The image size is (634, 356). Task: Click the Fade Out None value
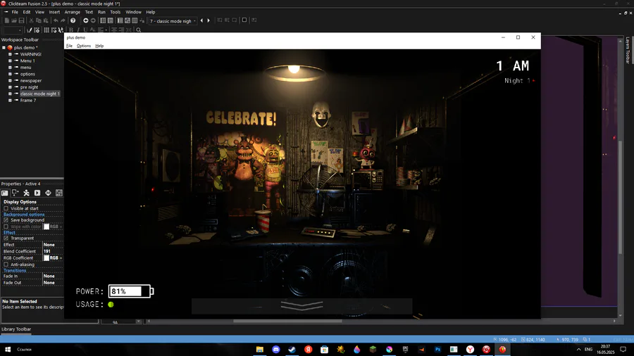[53, 283]
